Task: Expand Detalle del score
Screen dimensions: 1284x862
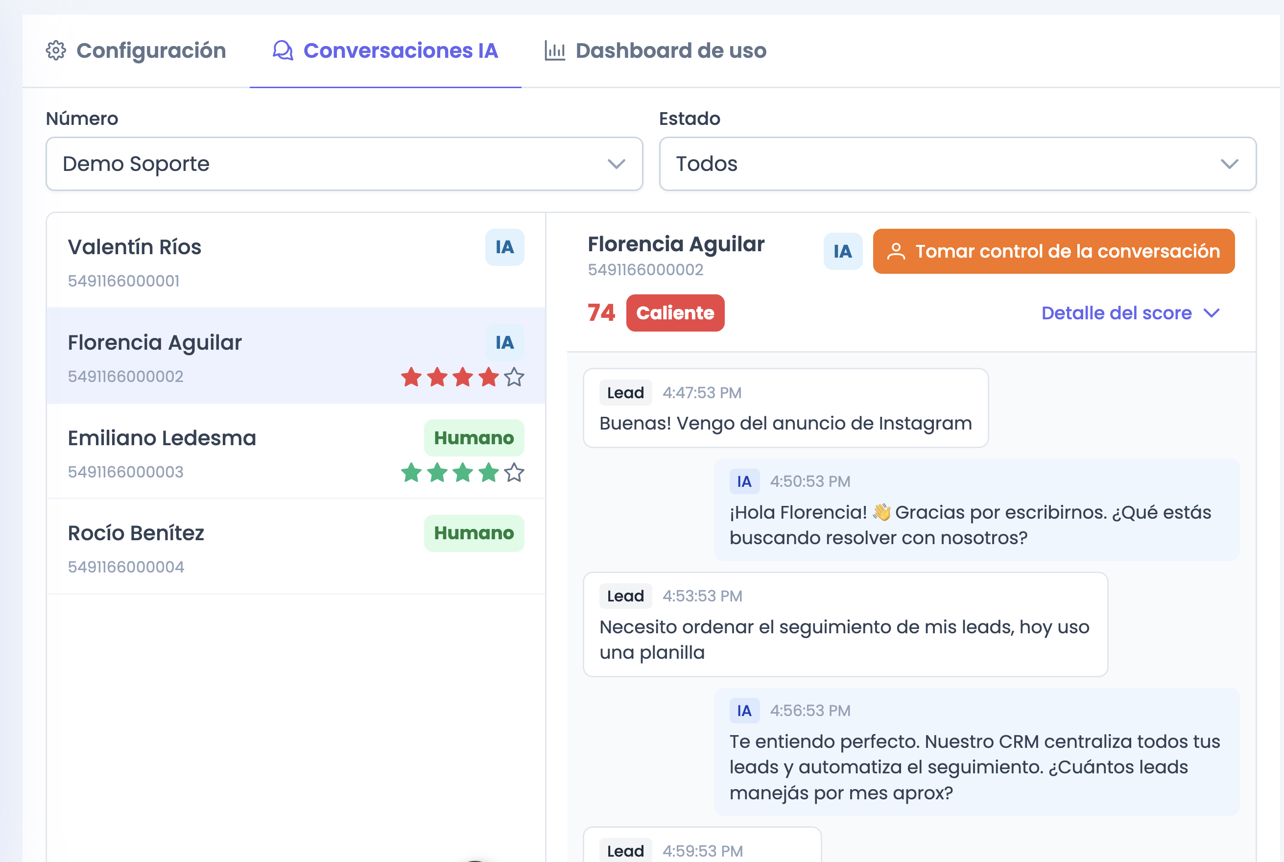Action: tap(1131, 313)
